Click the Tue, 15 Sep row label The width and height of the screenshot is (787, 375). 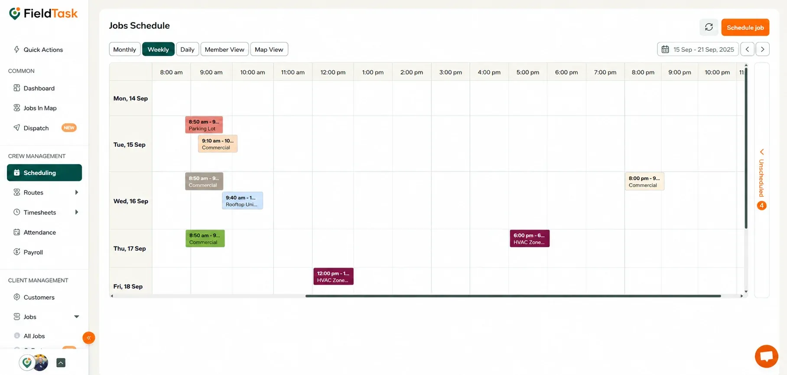tap(130, 144)
